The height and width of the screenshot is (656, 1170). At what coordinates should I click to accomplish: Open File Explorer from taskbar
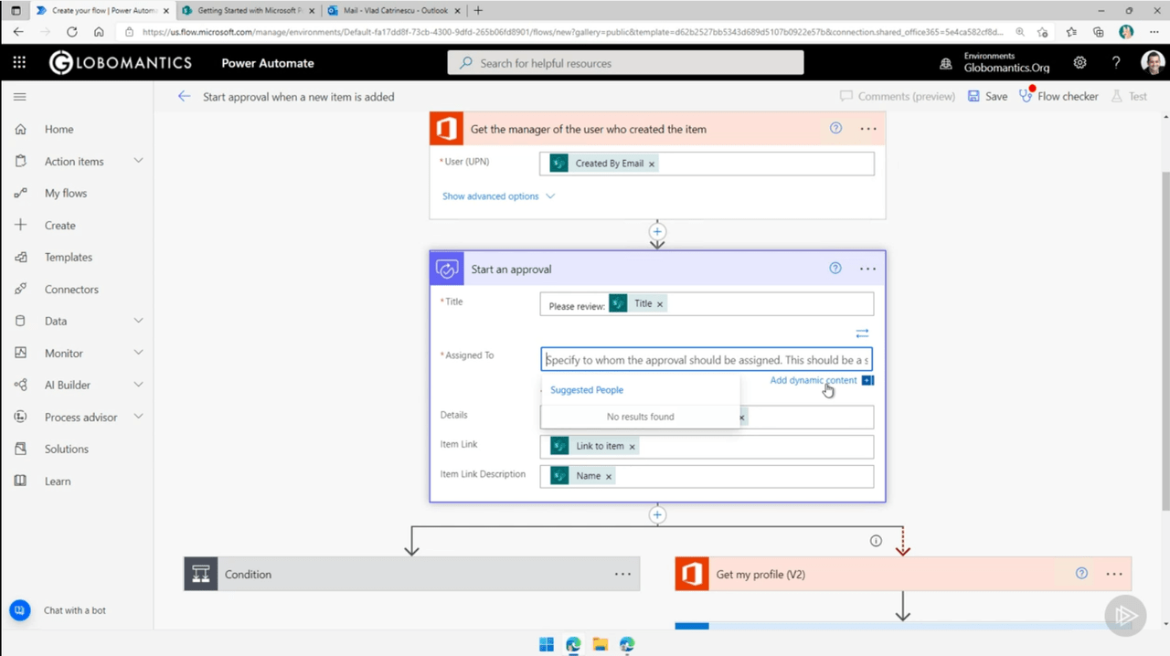coord(600,644)
